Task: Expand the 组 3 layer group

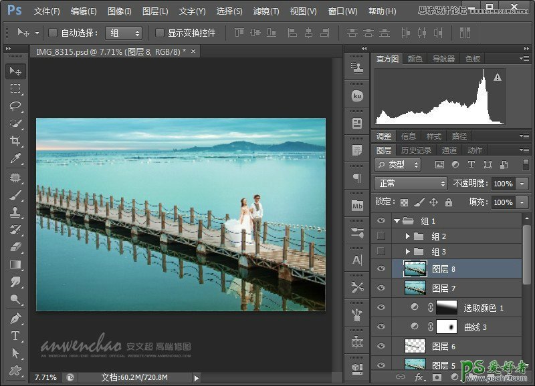Action: point(408,252)
